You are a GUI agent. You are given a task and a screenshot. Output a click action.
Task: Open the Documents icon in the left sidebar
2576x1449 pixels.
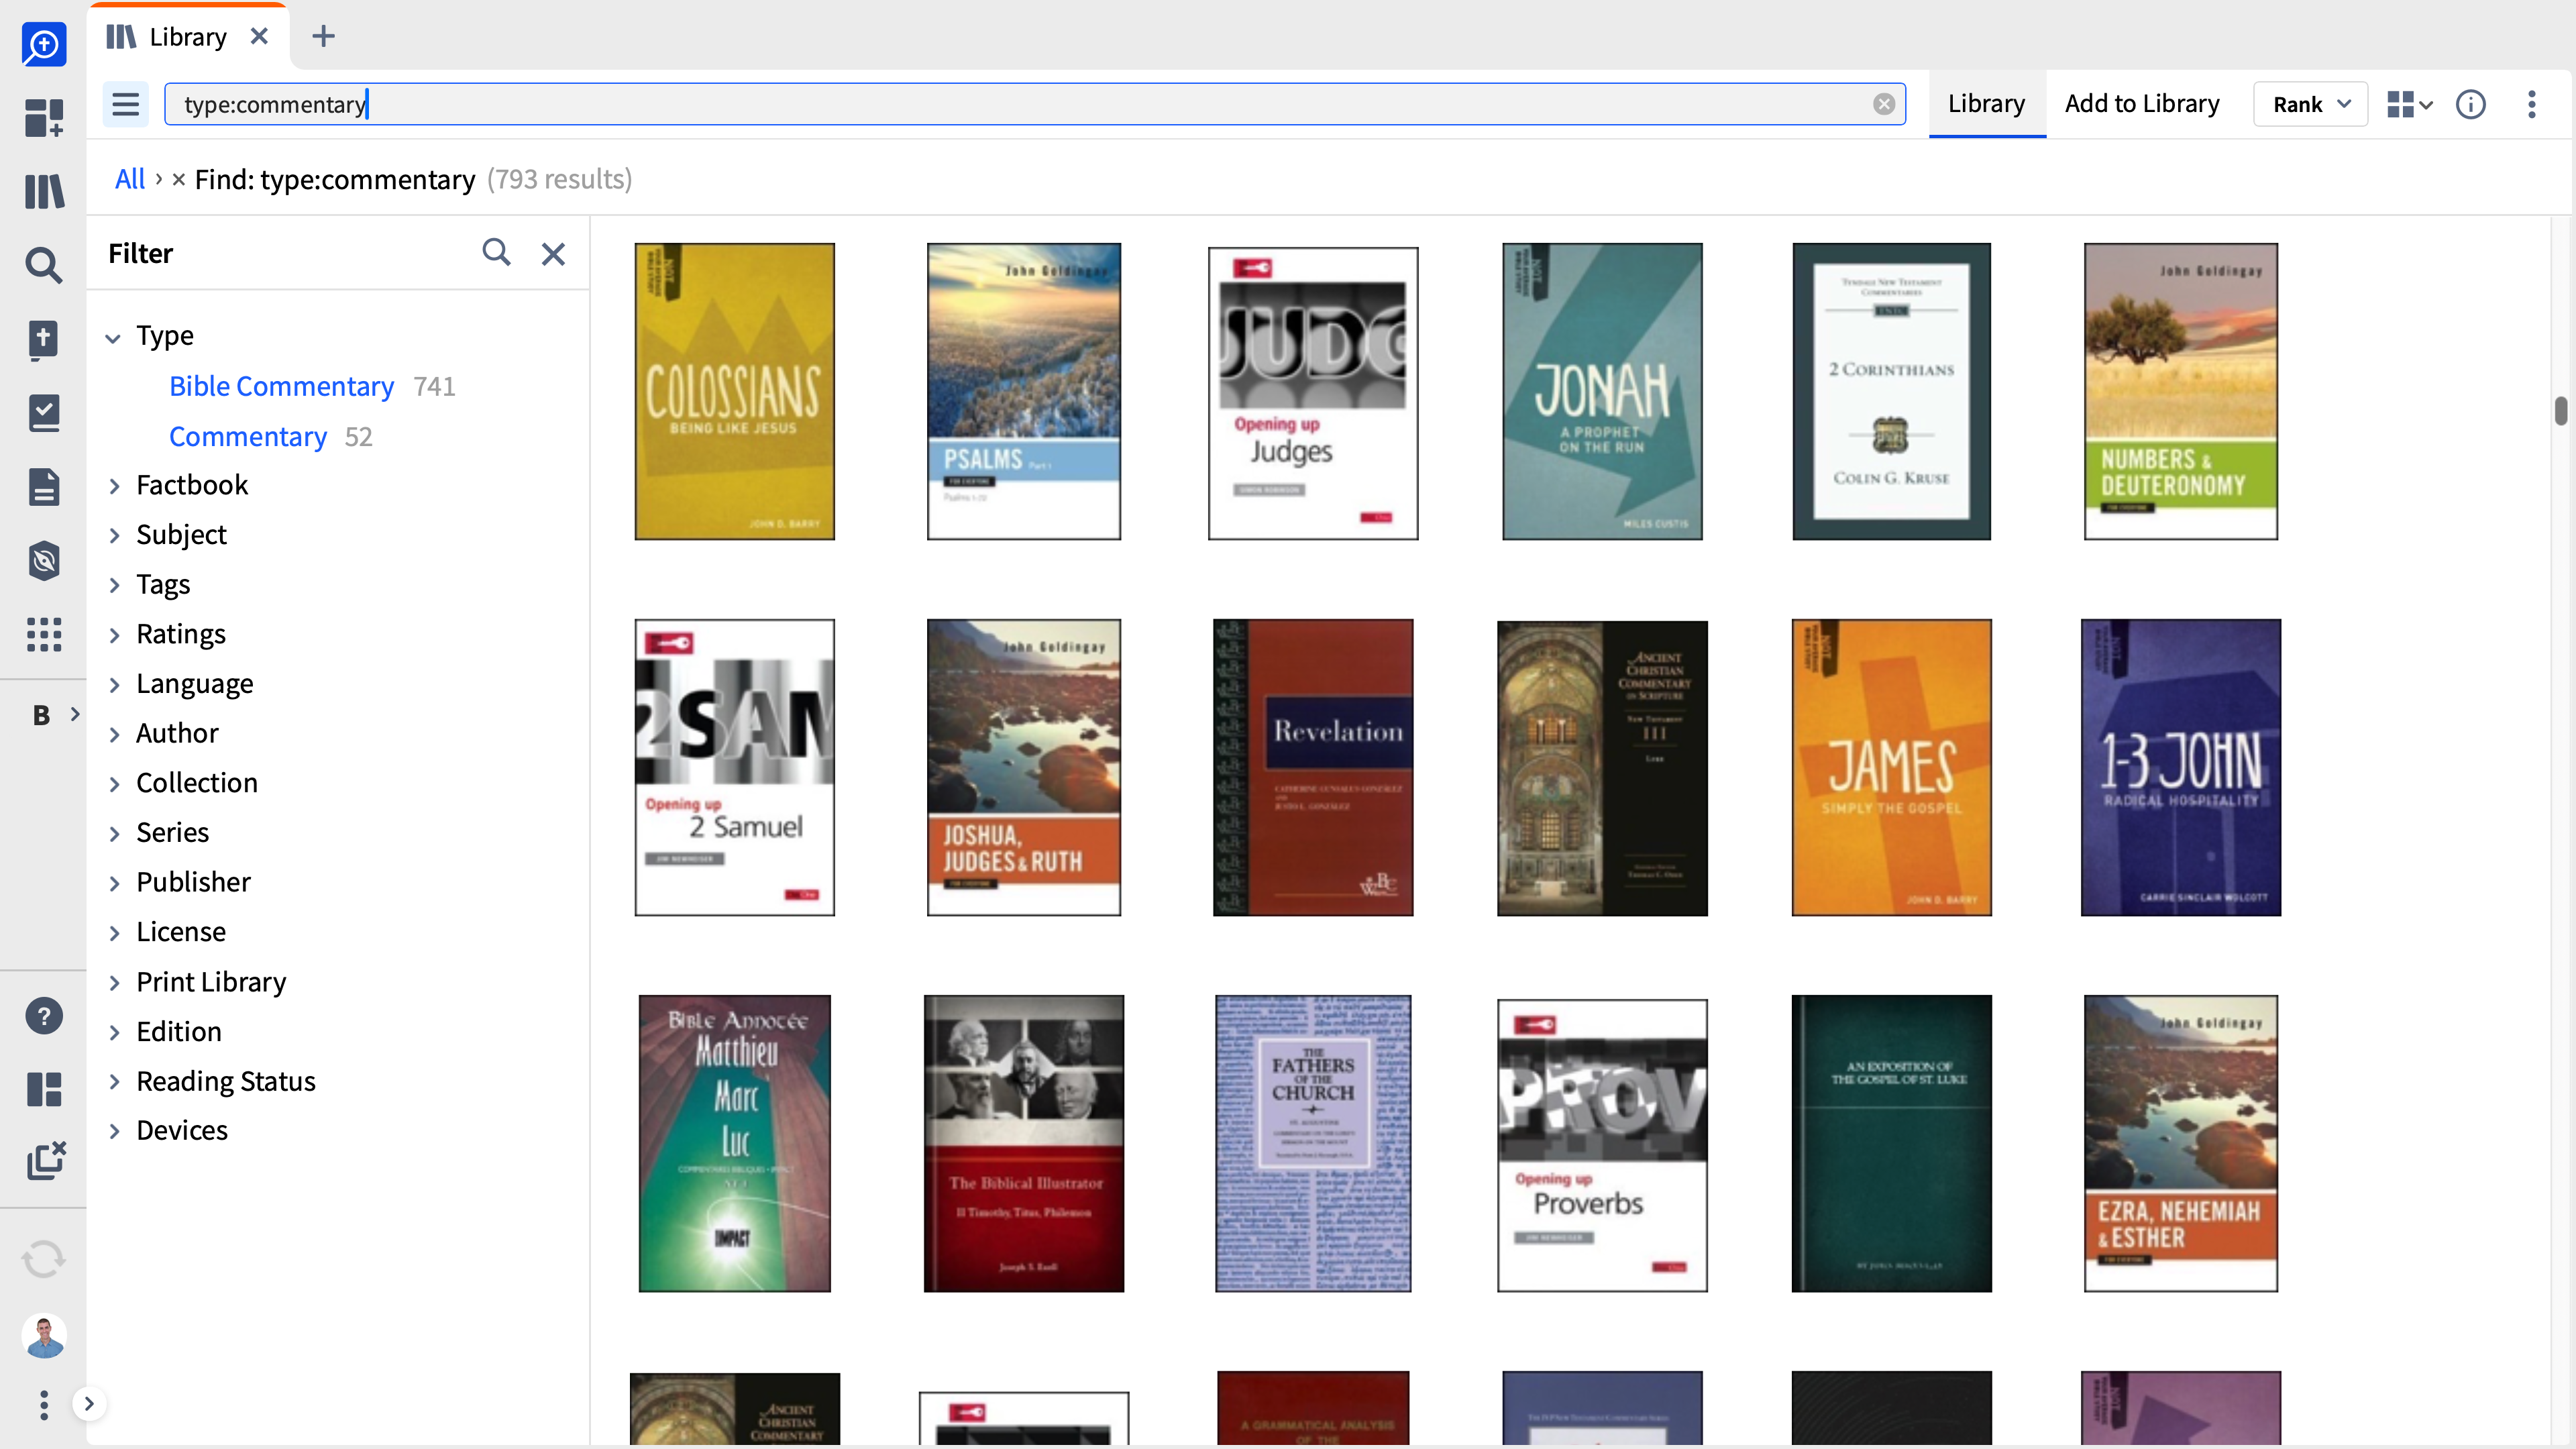pyautogui.click(x=44, y=487)
